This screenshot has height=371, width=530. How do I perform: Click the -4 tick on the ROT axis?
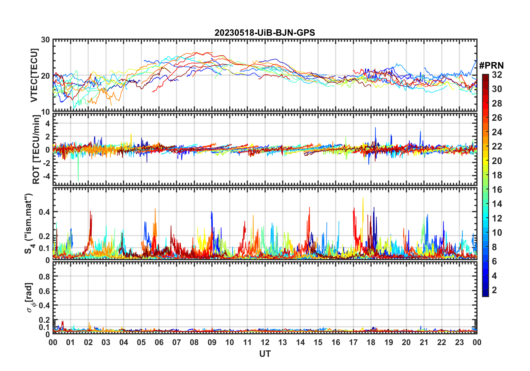click(46, 176)
